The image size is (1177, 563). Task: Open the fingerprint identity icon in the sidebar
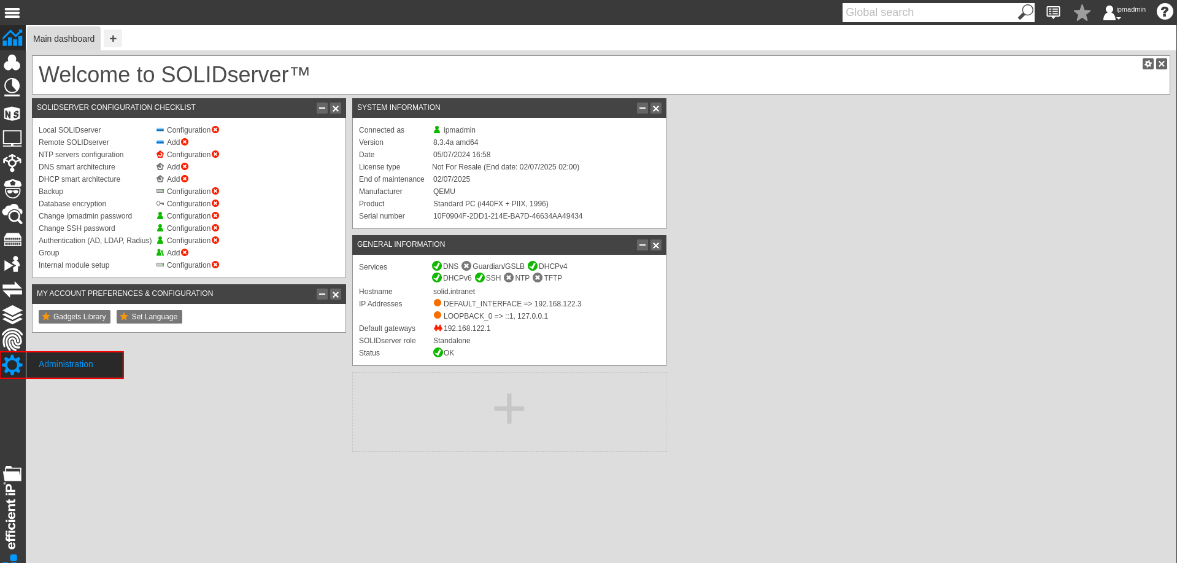coord(12,339)
